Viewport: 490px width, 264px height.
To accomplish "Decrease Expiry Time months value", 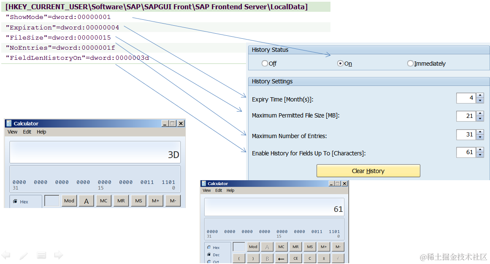I will (x=480, y=101).
